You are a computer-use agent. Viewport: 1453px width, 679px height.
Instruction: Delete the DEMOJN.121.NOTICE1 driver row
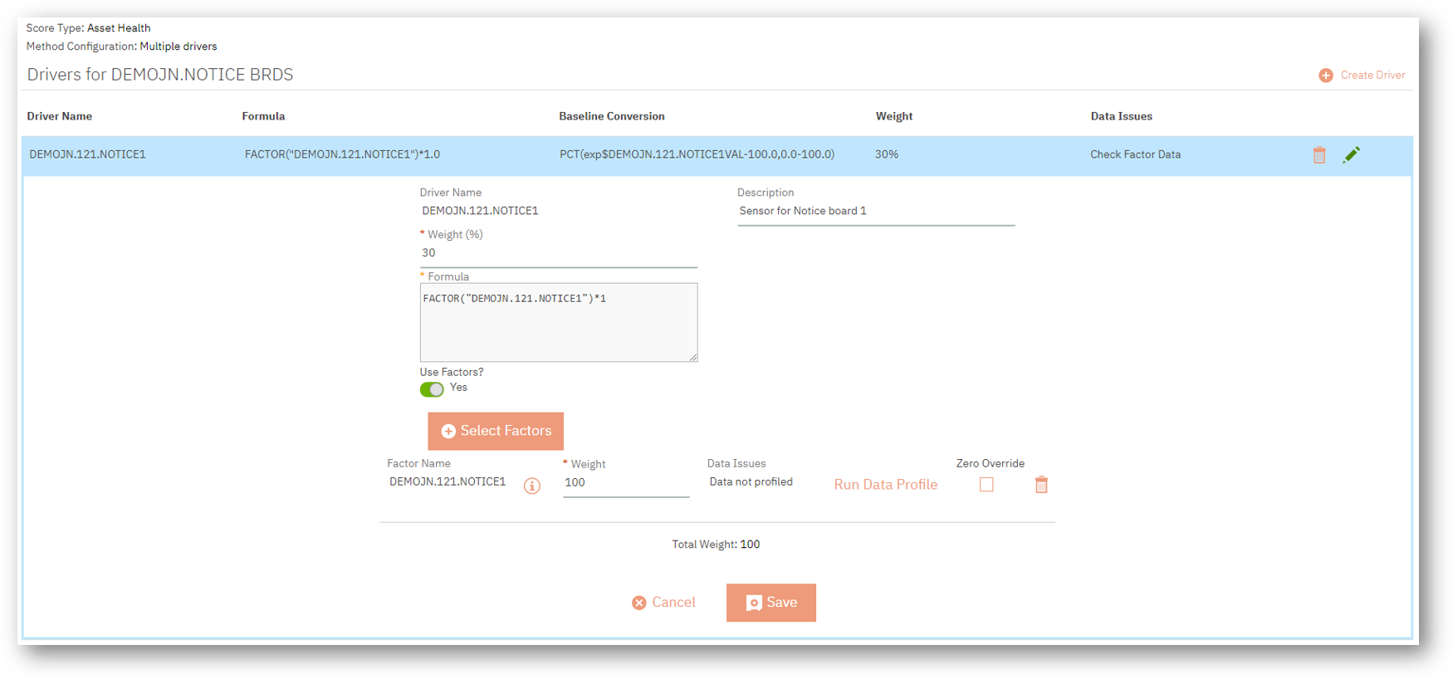[1319, 155]
